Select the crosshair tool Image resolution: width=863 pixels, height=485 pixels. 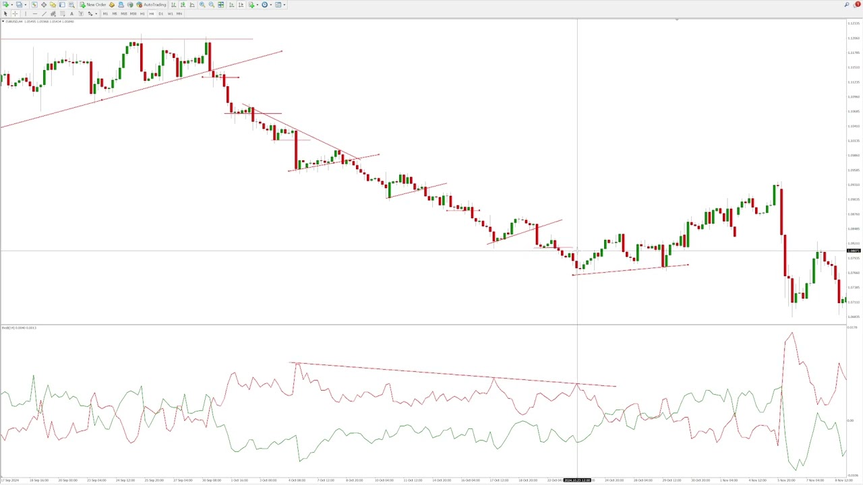(x=15, y=13)
